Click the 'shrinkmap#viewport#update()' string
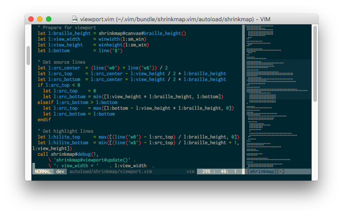The height and width of the screenshot is (216, 343). point(92,160)
